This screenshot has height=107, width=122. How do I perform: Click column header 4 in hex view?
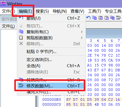click(x=98, y=41)
